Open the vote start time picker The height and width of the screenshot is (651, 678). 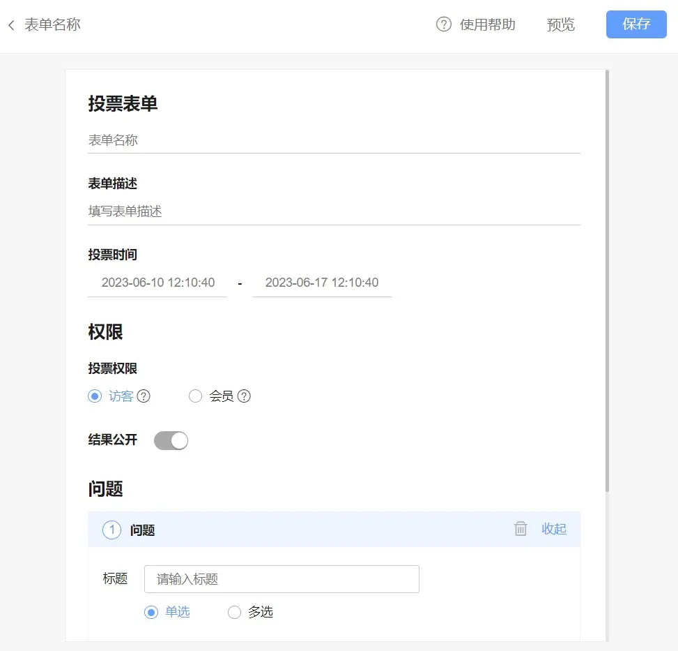(158, 283)
